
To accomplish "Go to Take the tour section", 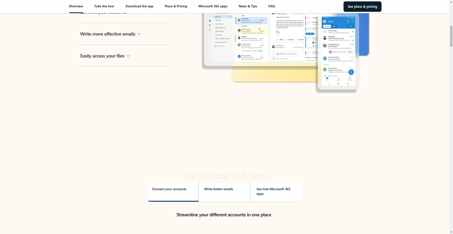I will 104,6.
